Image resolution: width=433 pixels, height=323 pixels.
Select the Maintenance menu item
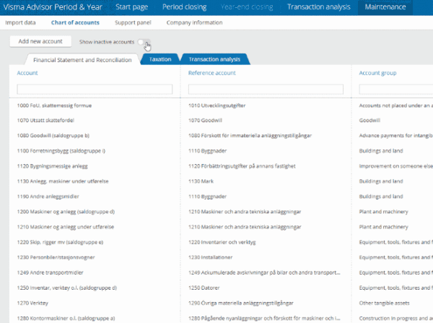tap(385, 8)
